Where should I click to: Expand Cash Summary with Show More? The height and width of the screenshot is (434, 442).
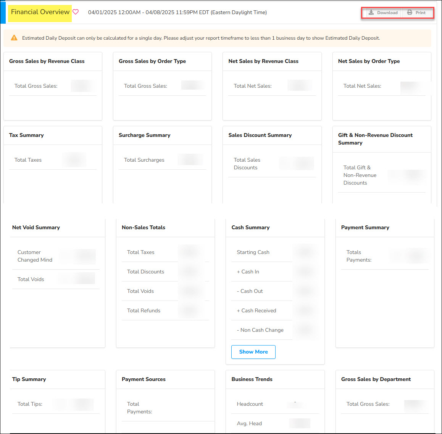pos(253,352)
